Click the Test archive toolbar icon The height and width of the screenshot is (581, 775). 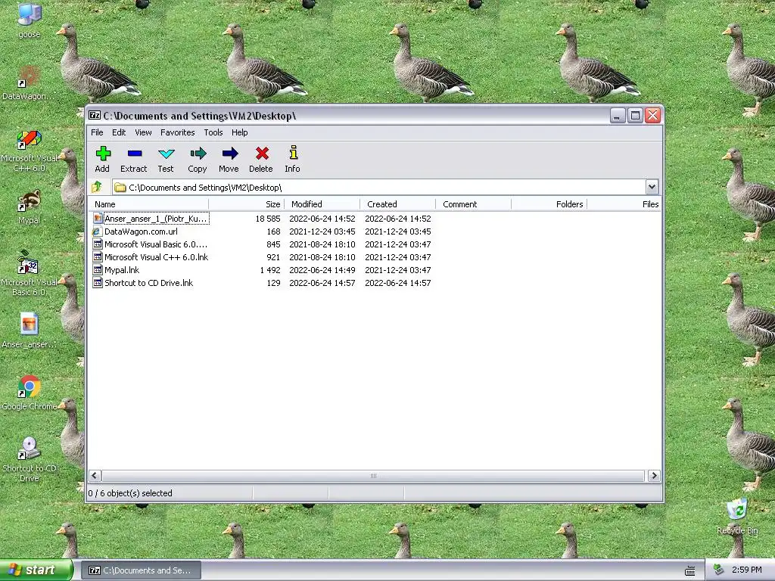(166, 154)
